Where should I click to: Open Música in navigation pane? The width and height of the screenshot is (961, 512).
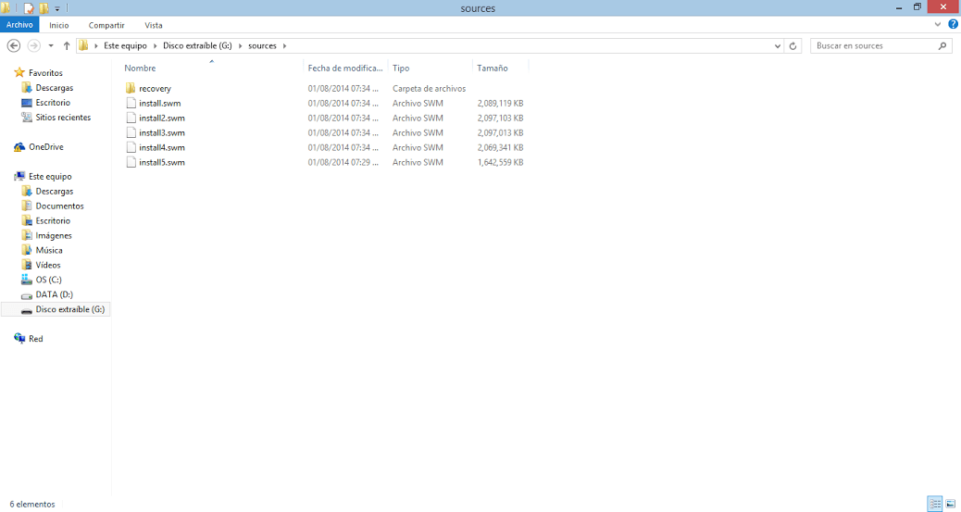coord(49,250)
